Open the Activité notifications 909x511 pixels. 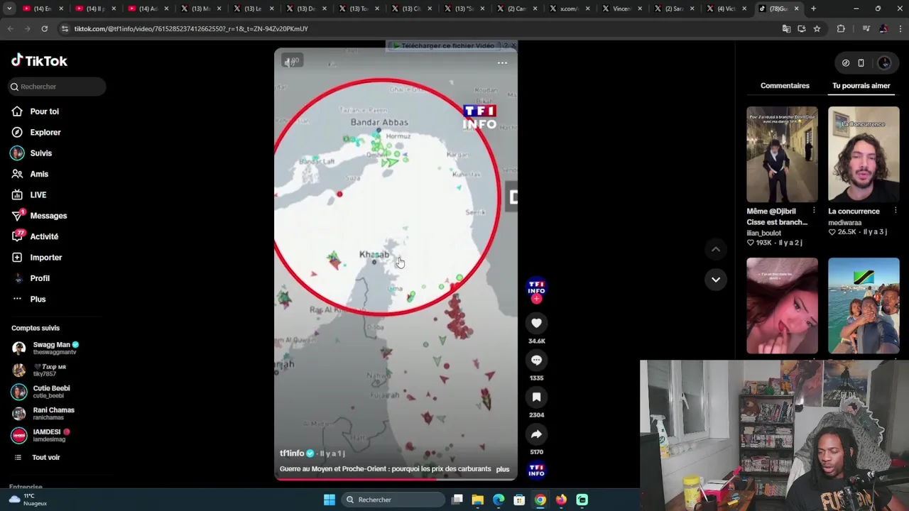(x=44, y=236)
